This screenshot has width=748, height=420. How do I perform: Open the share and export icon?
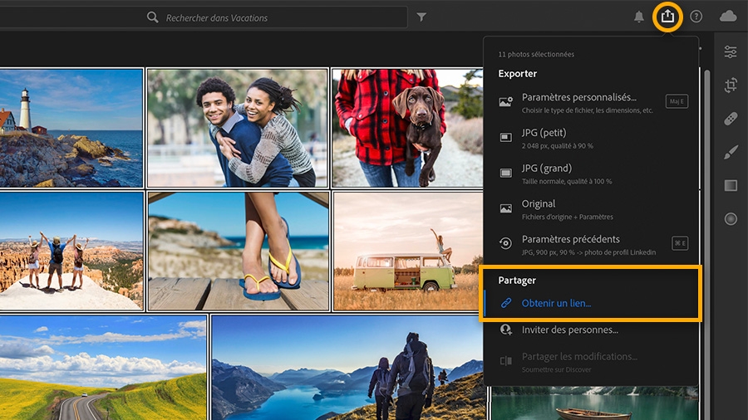667,17
